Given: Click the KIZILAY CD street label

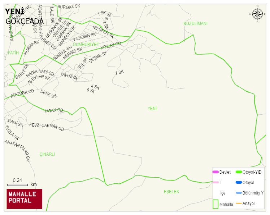Looking at the screenshot, I should click(111, 46).
